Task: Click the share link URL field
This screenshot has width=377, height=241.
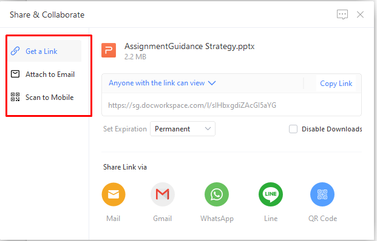Action: [x=231, y=105]
